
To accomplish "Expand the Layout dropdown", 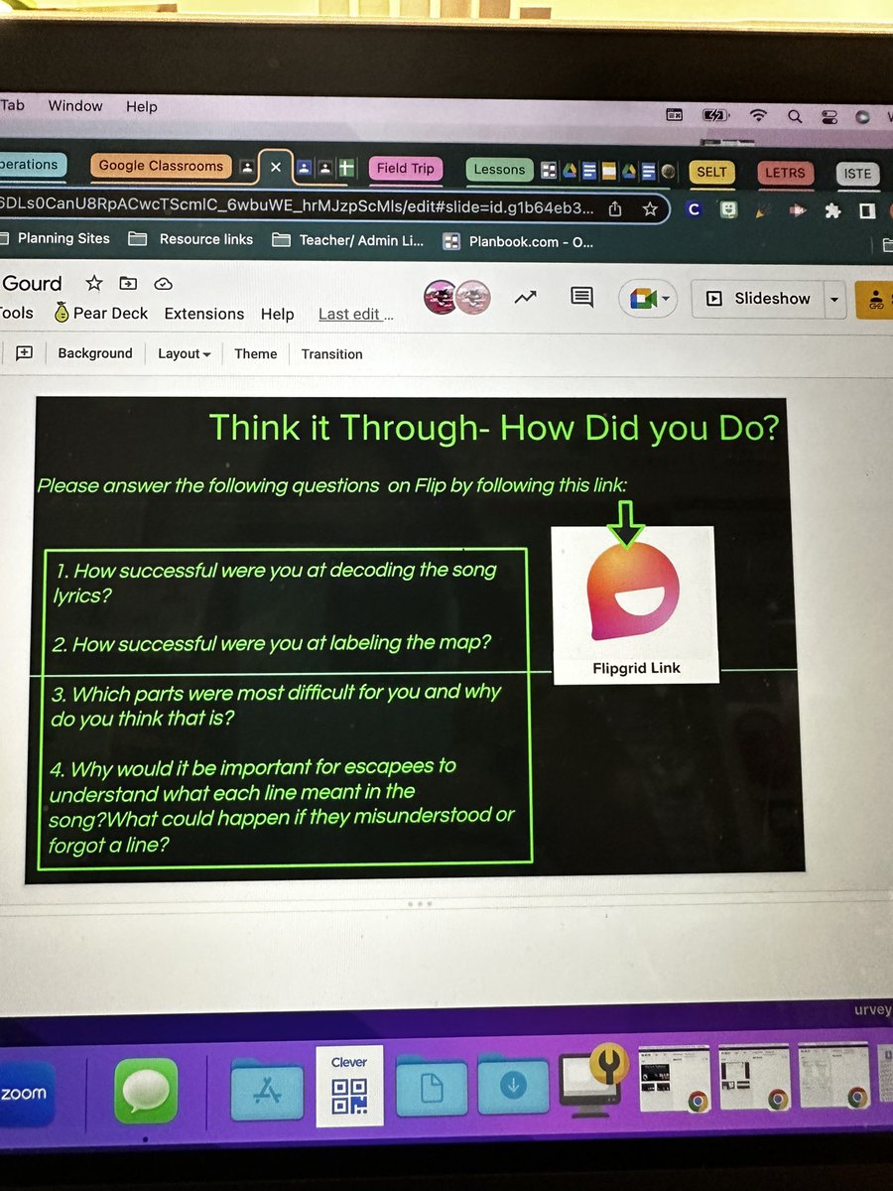I will 185,354.
